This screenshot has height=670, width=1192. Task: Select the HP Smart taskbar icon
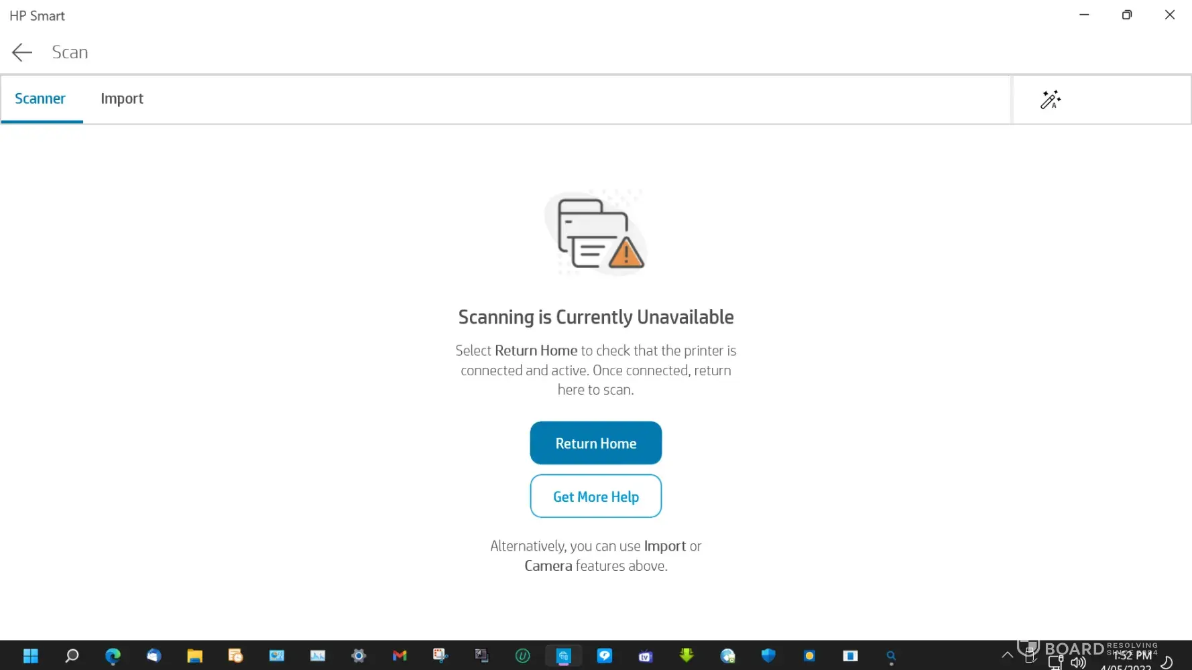pyautogui.click(x=563, y=656)
